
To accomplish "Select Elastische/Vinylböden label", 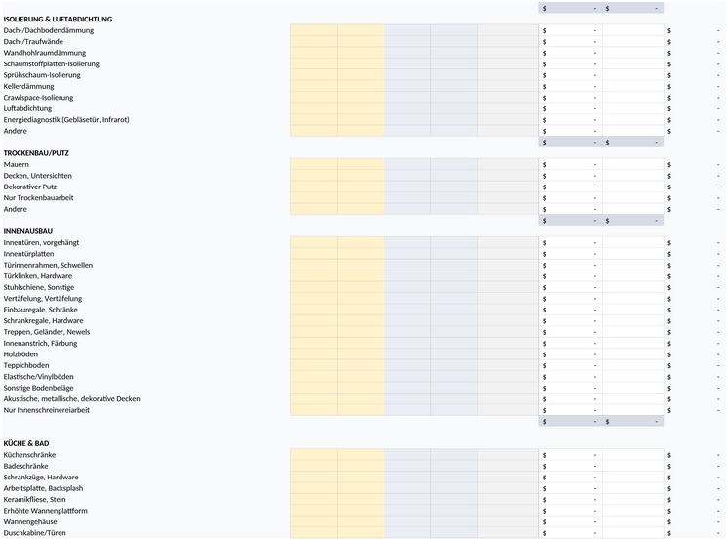I will 38,376.
